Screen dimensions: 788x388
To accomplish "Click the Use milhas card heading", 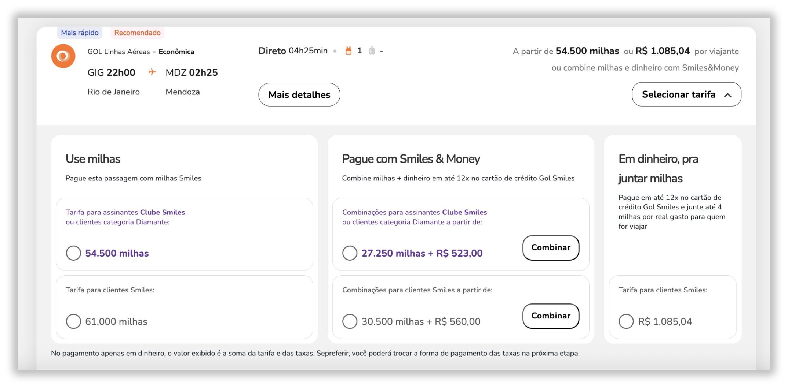I will (93, 159).
